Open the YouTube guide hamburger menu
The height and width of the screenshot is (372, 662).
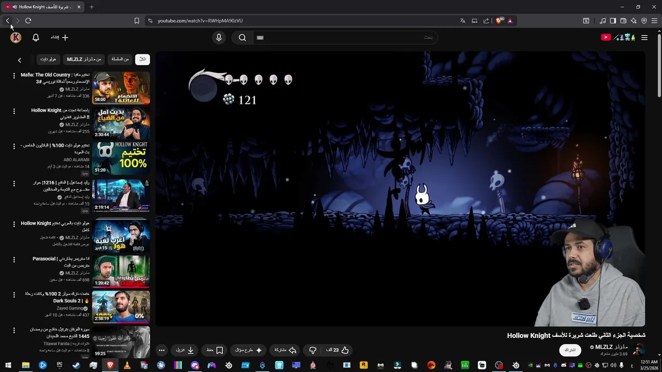pos(644,37)
